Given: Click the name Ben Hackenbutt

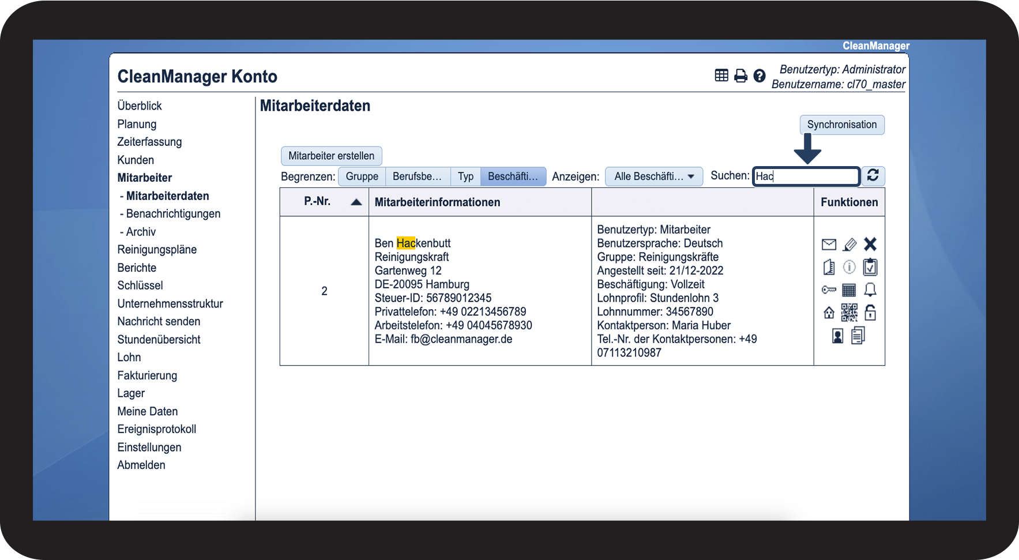Looking at the screenshot, I should [x=413, y=243].
